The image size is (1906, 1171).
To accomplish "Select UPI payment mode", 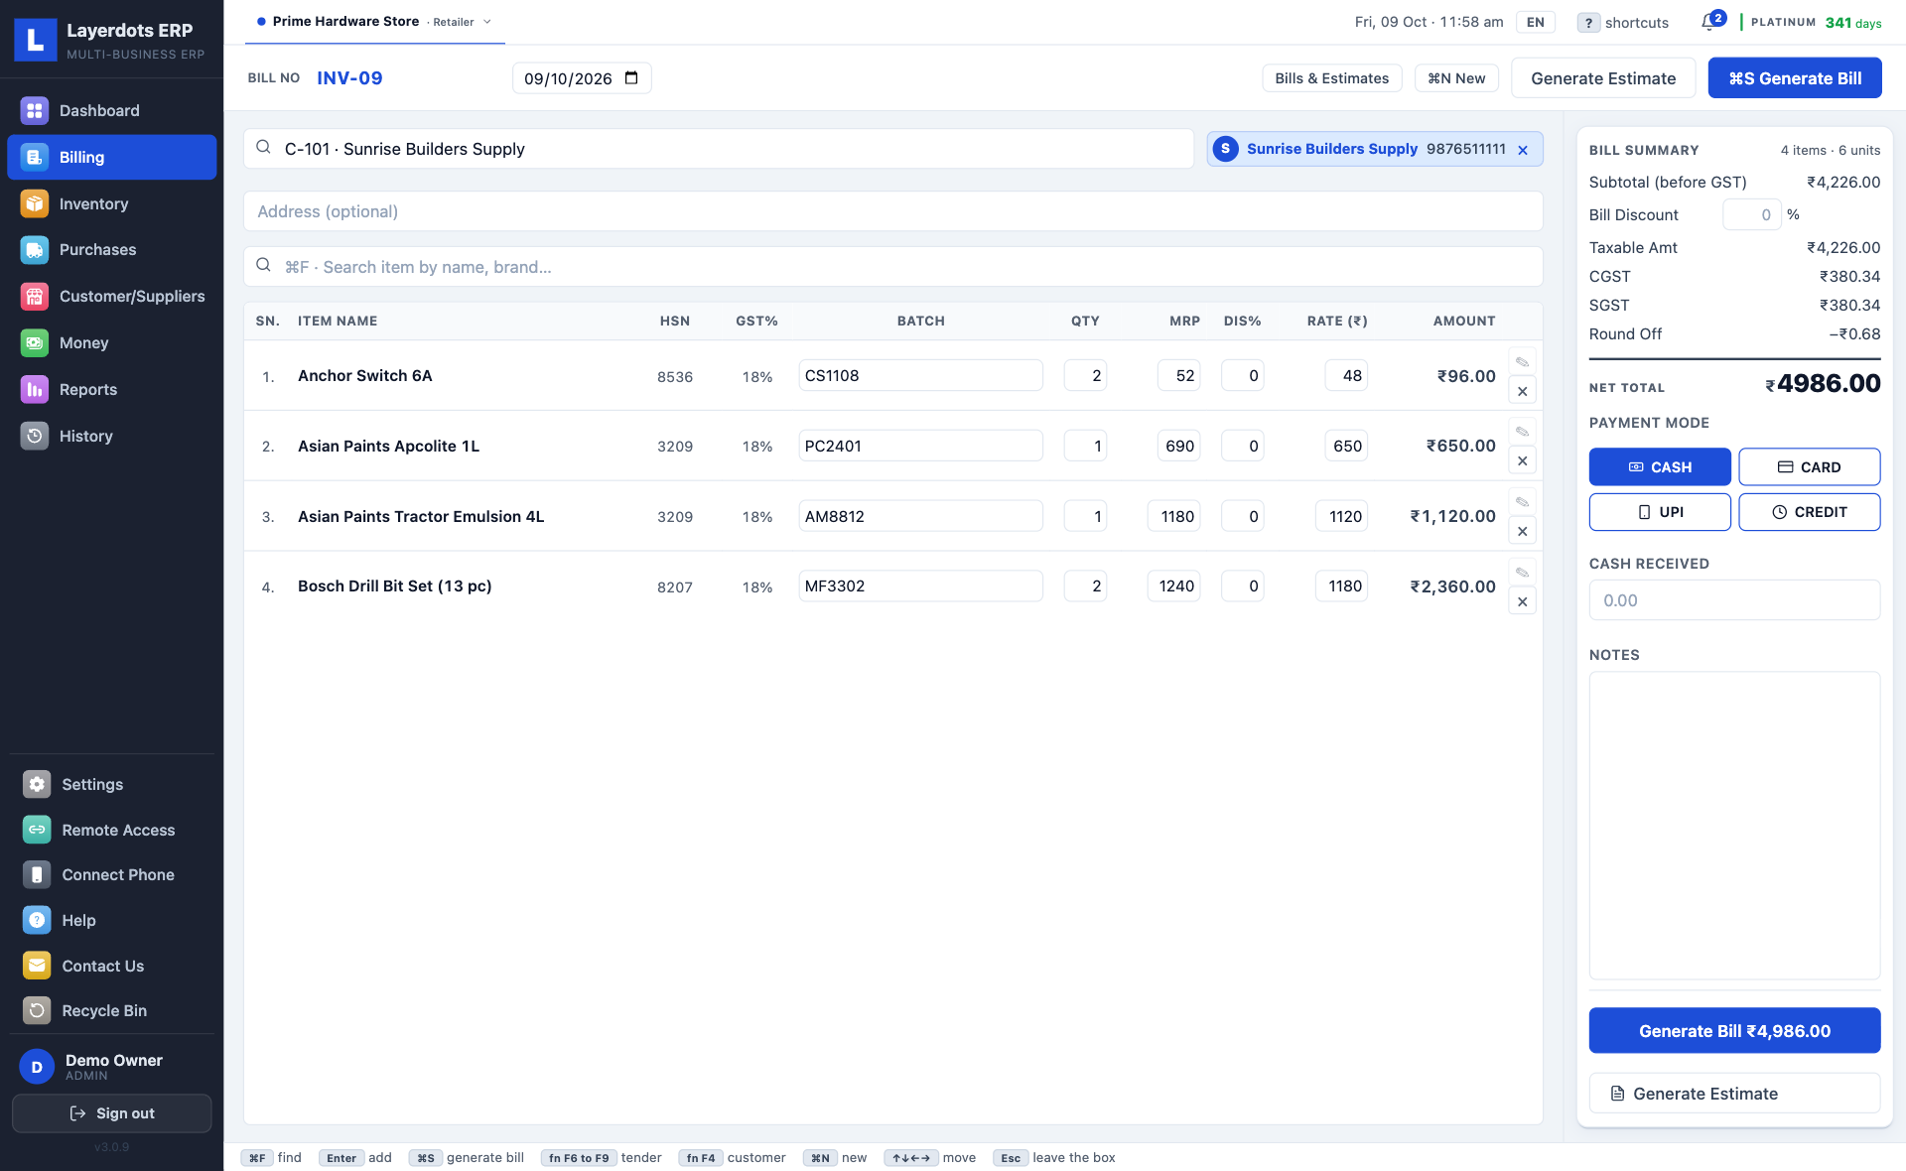I will click(1660, 512).
